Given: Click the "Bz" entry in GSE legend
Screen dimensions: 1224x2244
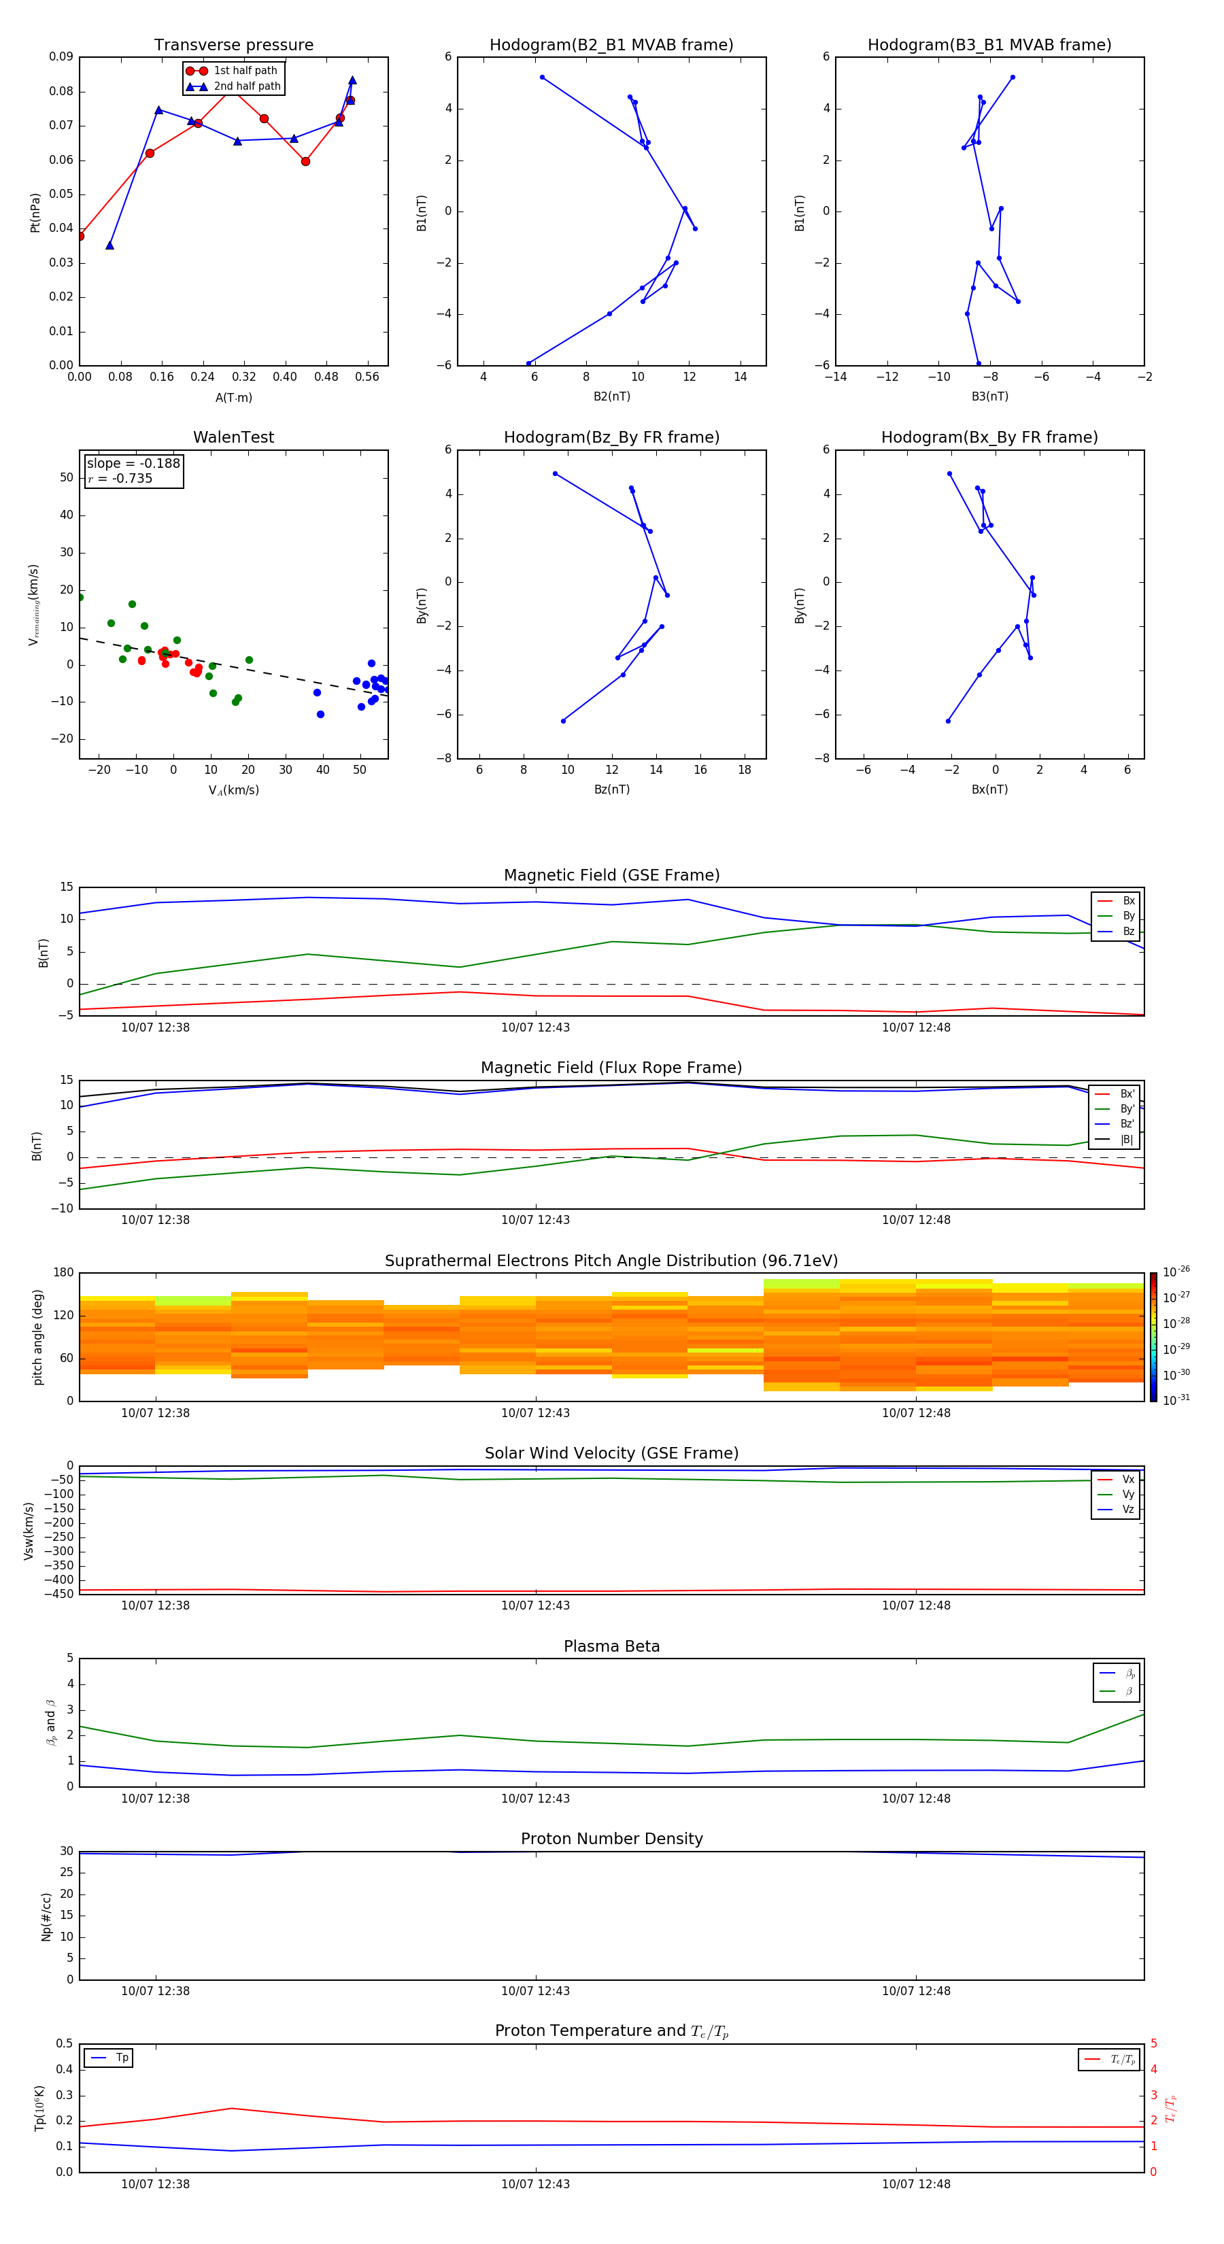Looking at the screenshot, I should tap(1117, 932).
